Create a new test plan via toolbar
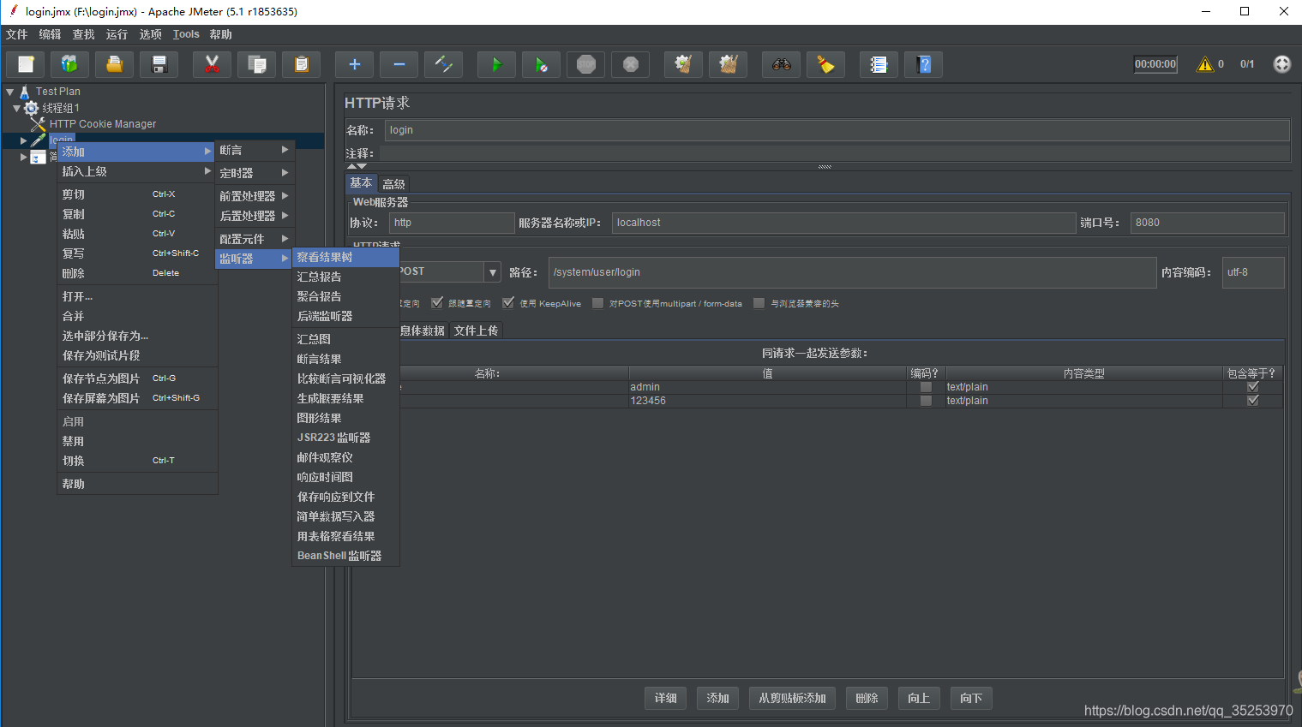The height and width of the screenshot is (727, 1302). click(x=26, y=64)
